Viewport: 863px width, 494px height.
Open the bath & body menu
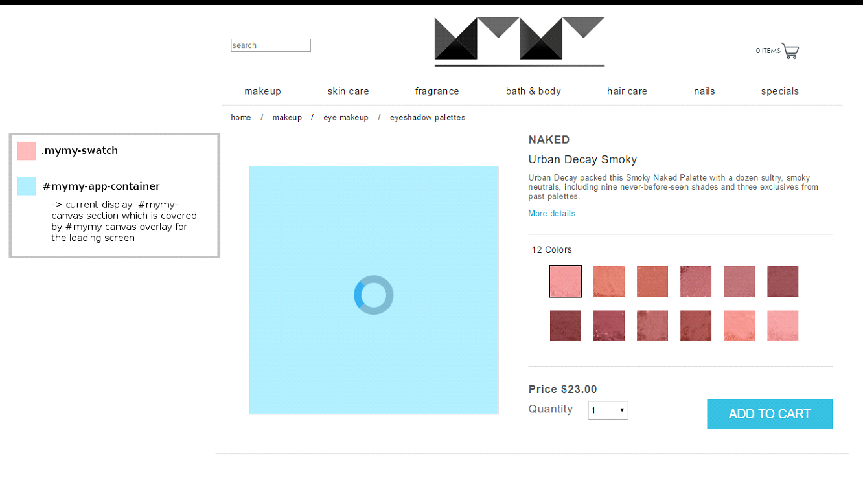click(x=533, y=91)
